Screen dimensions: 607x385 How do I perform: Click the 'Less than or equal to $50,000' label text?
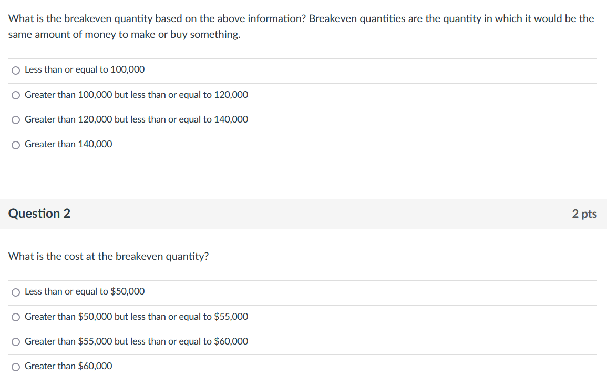coord(85,291)
